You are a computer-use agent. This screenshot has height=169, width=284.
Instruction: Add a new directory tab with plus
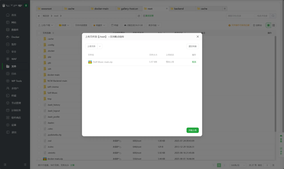pyautogui.click(x=225, y=8)
